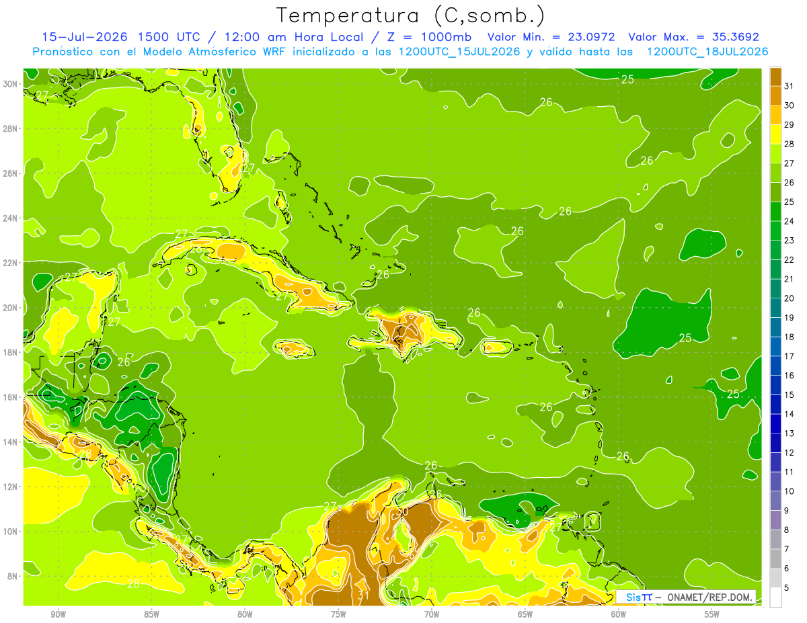
Task: Click the '90W' longitude axis label
Action: tap(59, 614)
